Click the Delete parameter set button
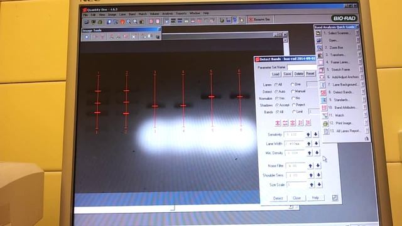This screenshot has width=402, height=226. coord(298,74)
